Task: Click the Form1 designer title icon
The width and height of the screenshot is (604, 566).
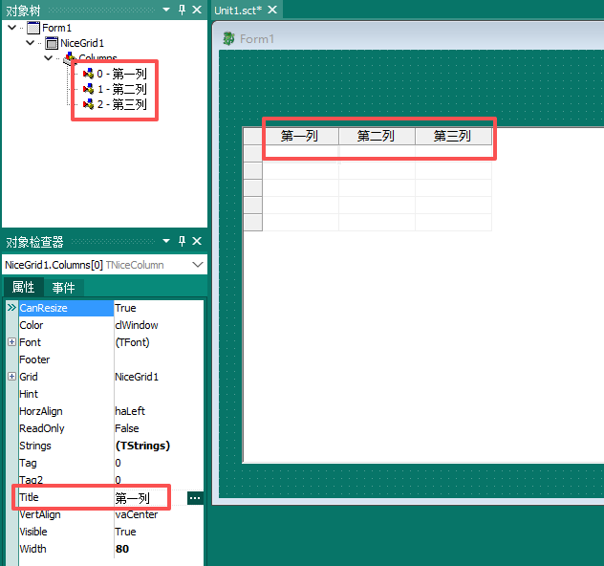Action: click(x=228, y=38)
